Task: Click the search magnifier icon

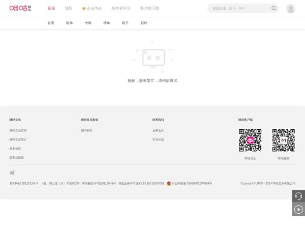Action: (x=274, y=8)
